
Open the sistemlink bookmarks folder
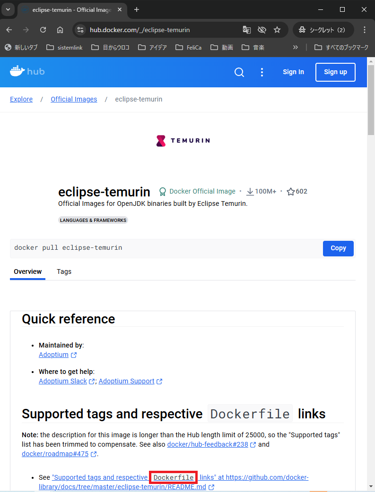65,47
